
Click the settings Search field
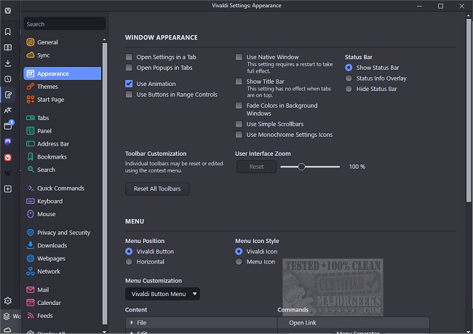pos(64,24)
